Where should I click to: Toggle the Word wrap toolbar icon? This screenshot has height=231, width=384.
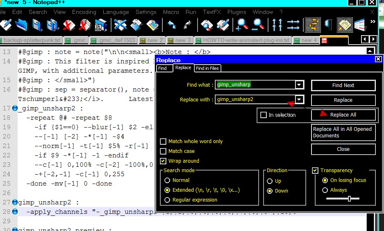coord(313,25)
